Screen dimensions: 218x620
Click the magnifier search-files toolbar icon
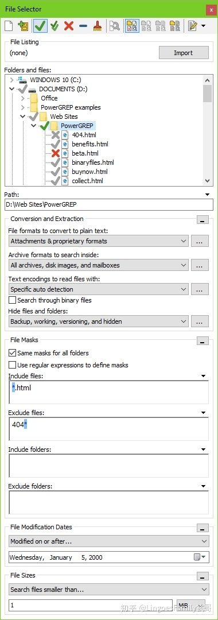[x=115, y=26]
